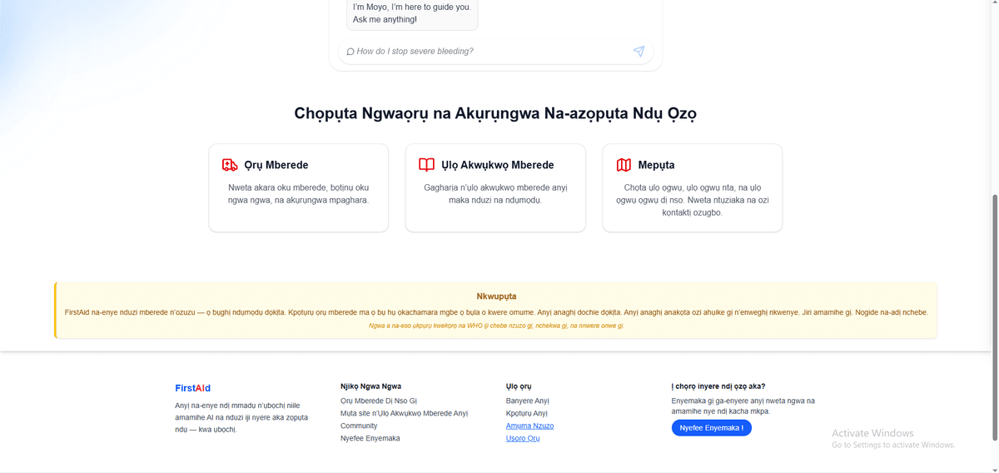Open Ọrụ Mberede Dị Nso Gị footer link
The width and height of the screenshot is (999, 473).
(378, 401)
